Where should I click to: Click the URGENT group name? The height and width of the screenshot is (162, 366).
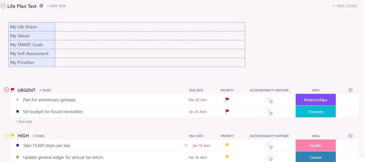point(27,90)
